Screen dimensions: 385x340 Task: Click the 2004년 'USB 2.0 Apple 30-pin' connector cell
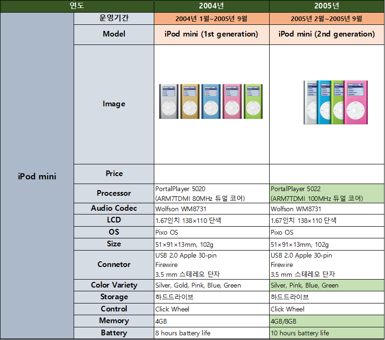tap(211, 265)
